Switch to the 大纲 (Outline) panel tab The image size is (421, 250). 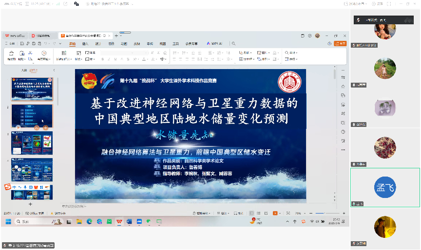24,70
